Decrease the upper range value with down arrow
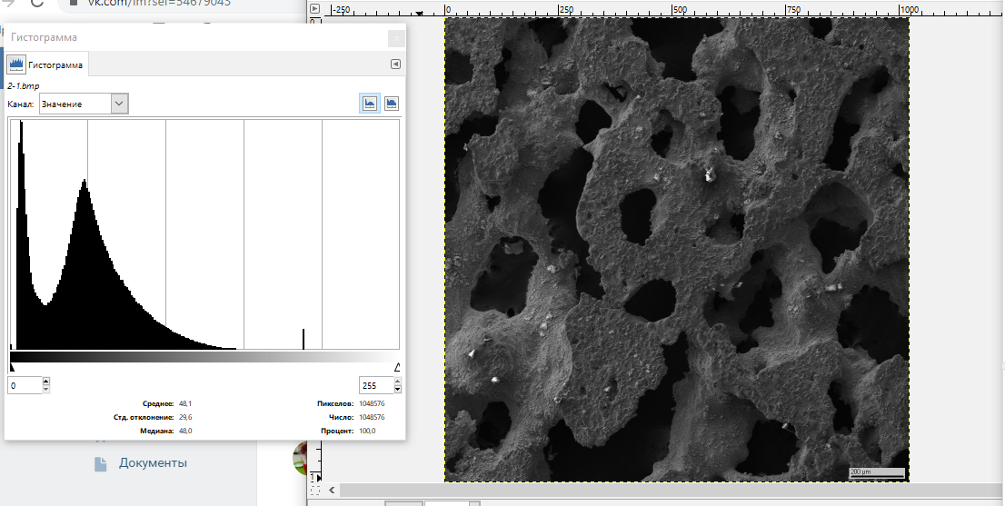This screenshot has width=1005, height=506. point(398,390)
